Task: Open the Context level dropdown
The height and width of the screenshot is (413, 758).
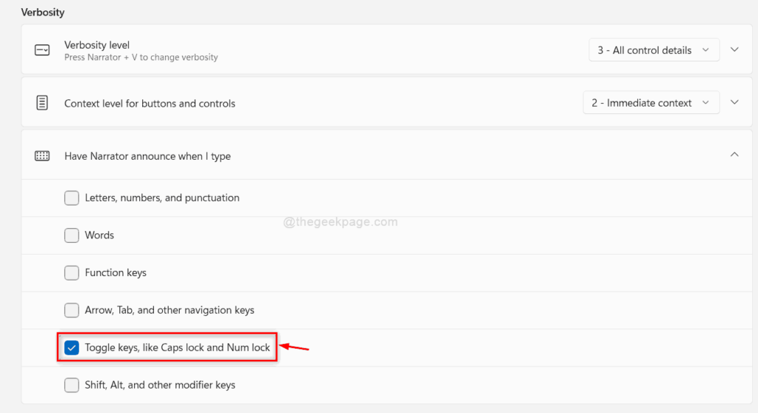Action: (651, 103)
